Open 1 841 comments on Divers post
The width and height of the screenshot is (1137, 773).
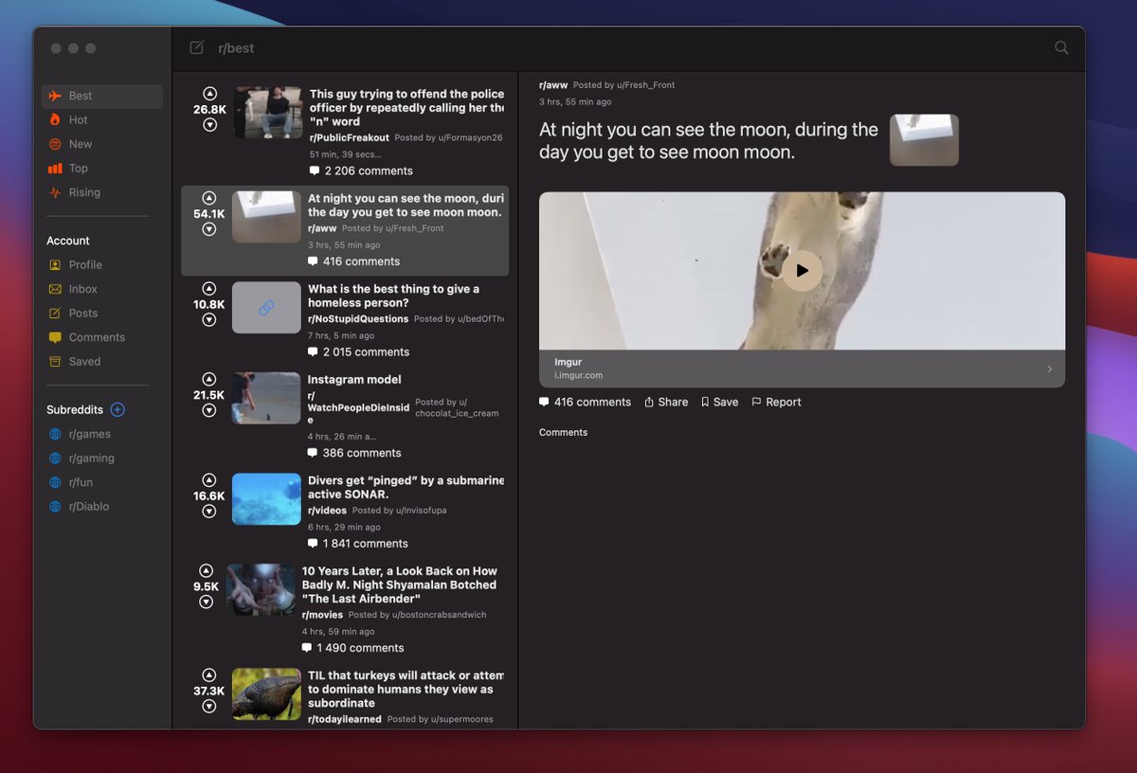[x=358, y=544]
